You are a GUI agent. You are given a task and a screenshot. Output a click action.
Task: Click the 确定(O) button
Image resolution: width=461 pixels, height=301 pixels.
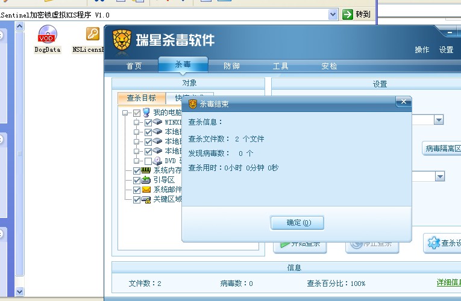297,223
